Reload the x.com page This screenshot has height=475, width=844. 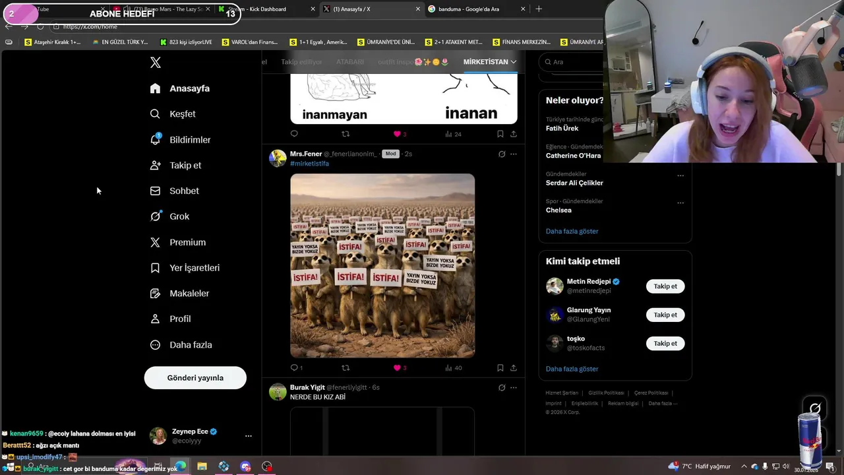pos(40,26)
